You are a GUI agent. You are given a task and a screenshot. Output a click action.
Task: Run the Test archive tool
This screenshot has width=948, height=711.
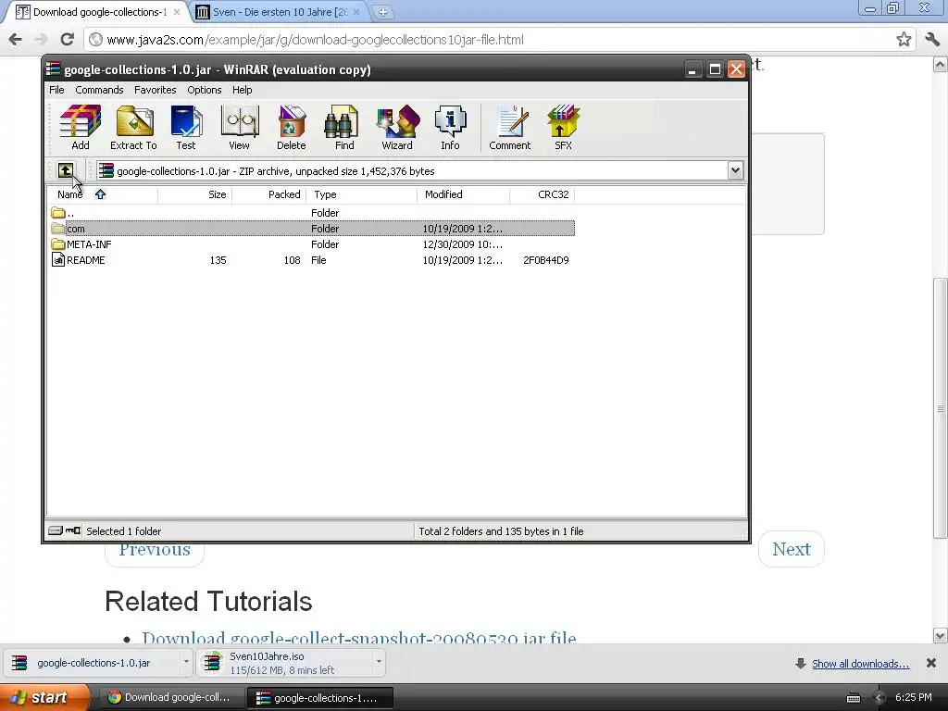(x=186, y=128)
